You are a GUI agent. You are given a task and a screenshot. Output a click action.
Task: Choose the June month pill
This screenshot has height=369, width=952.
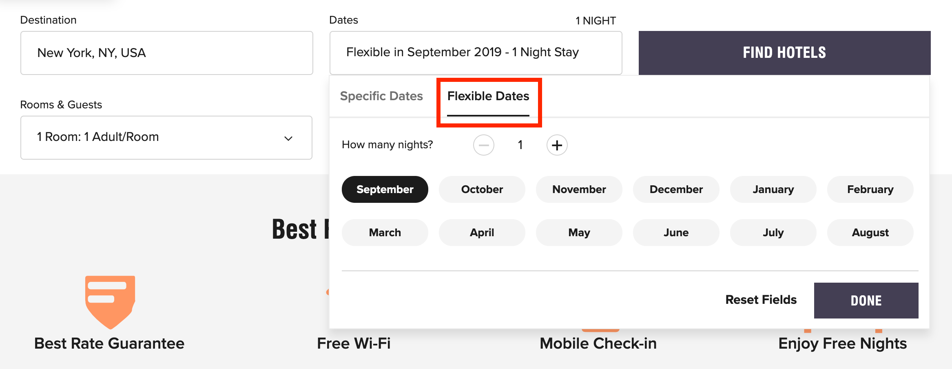(676, 233)
